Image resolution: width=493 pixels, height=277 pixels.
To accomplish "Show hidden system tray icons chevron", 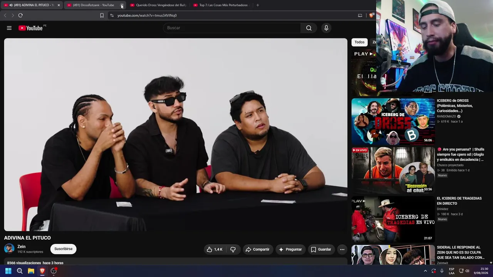I will coord(425,271).
